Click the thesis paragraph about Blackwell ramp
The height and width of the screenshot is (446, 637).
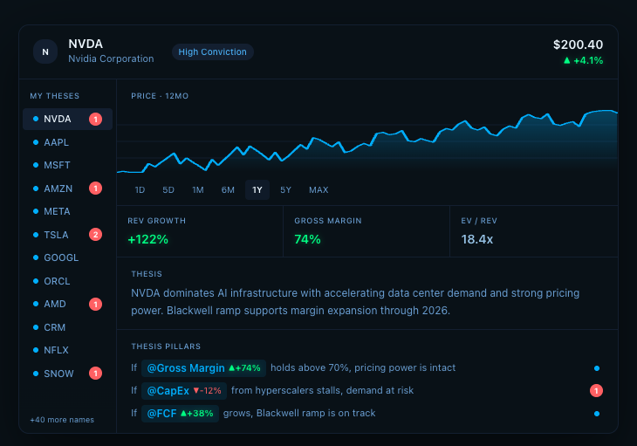355,302
